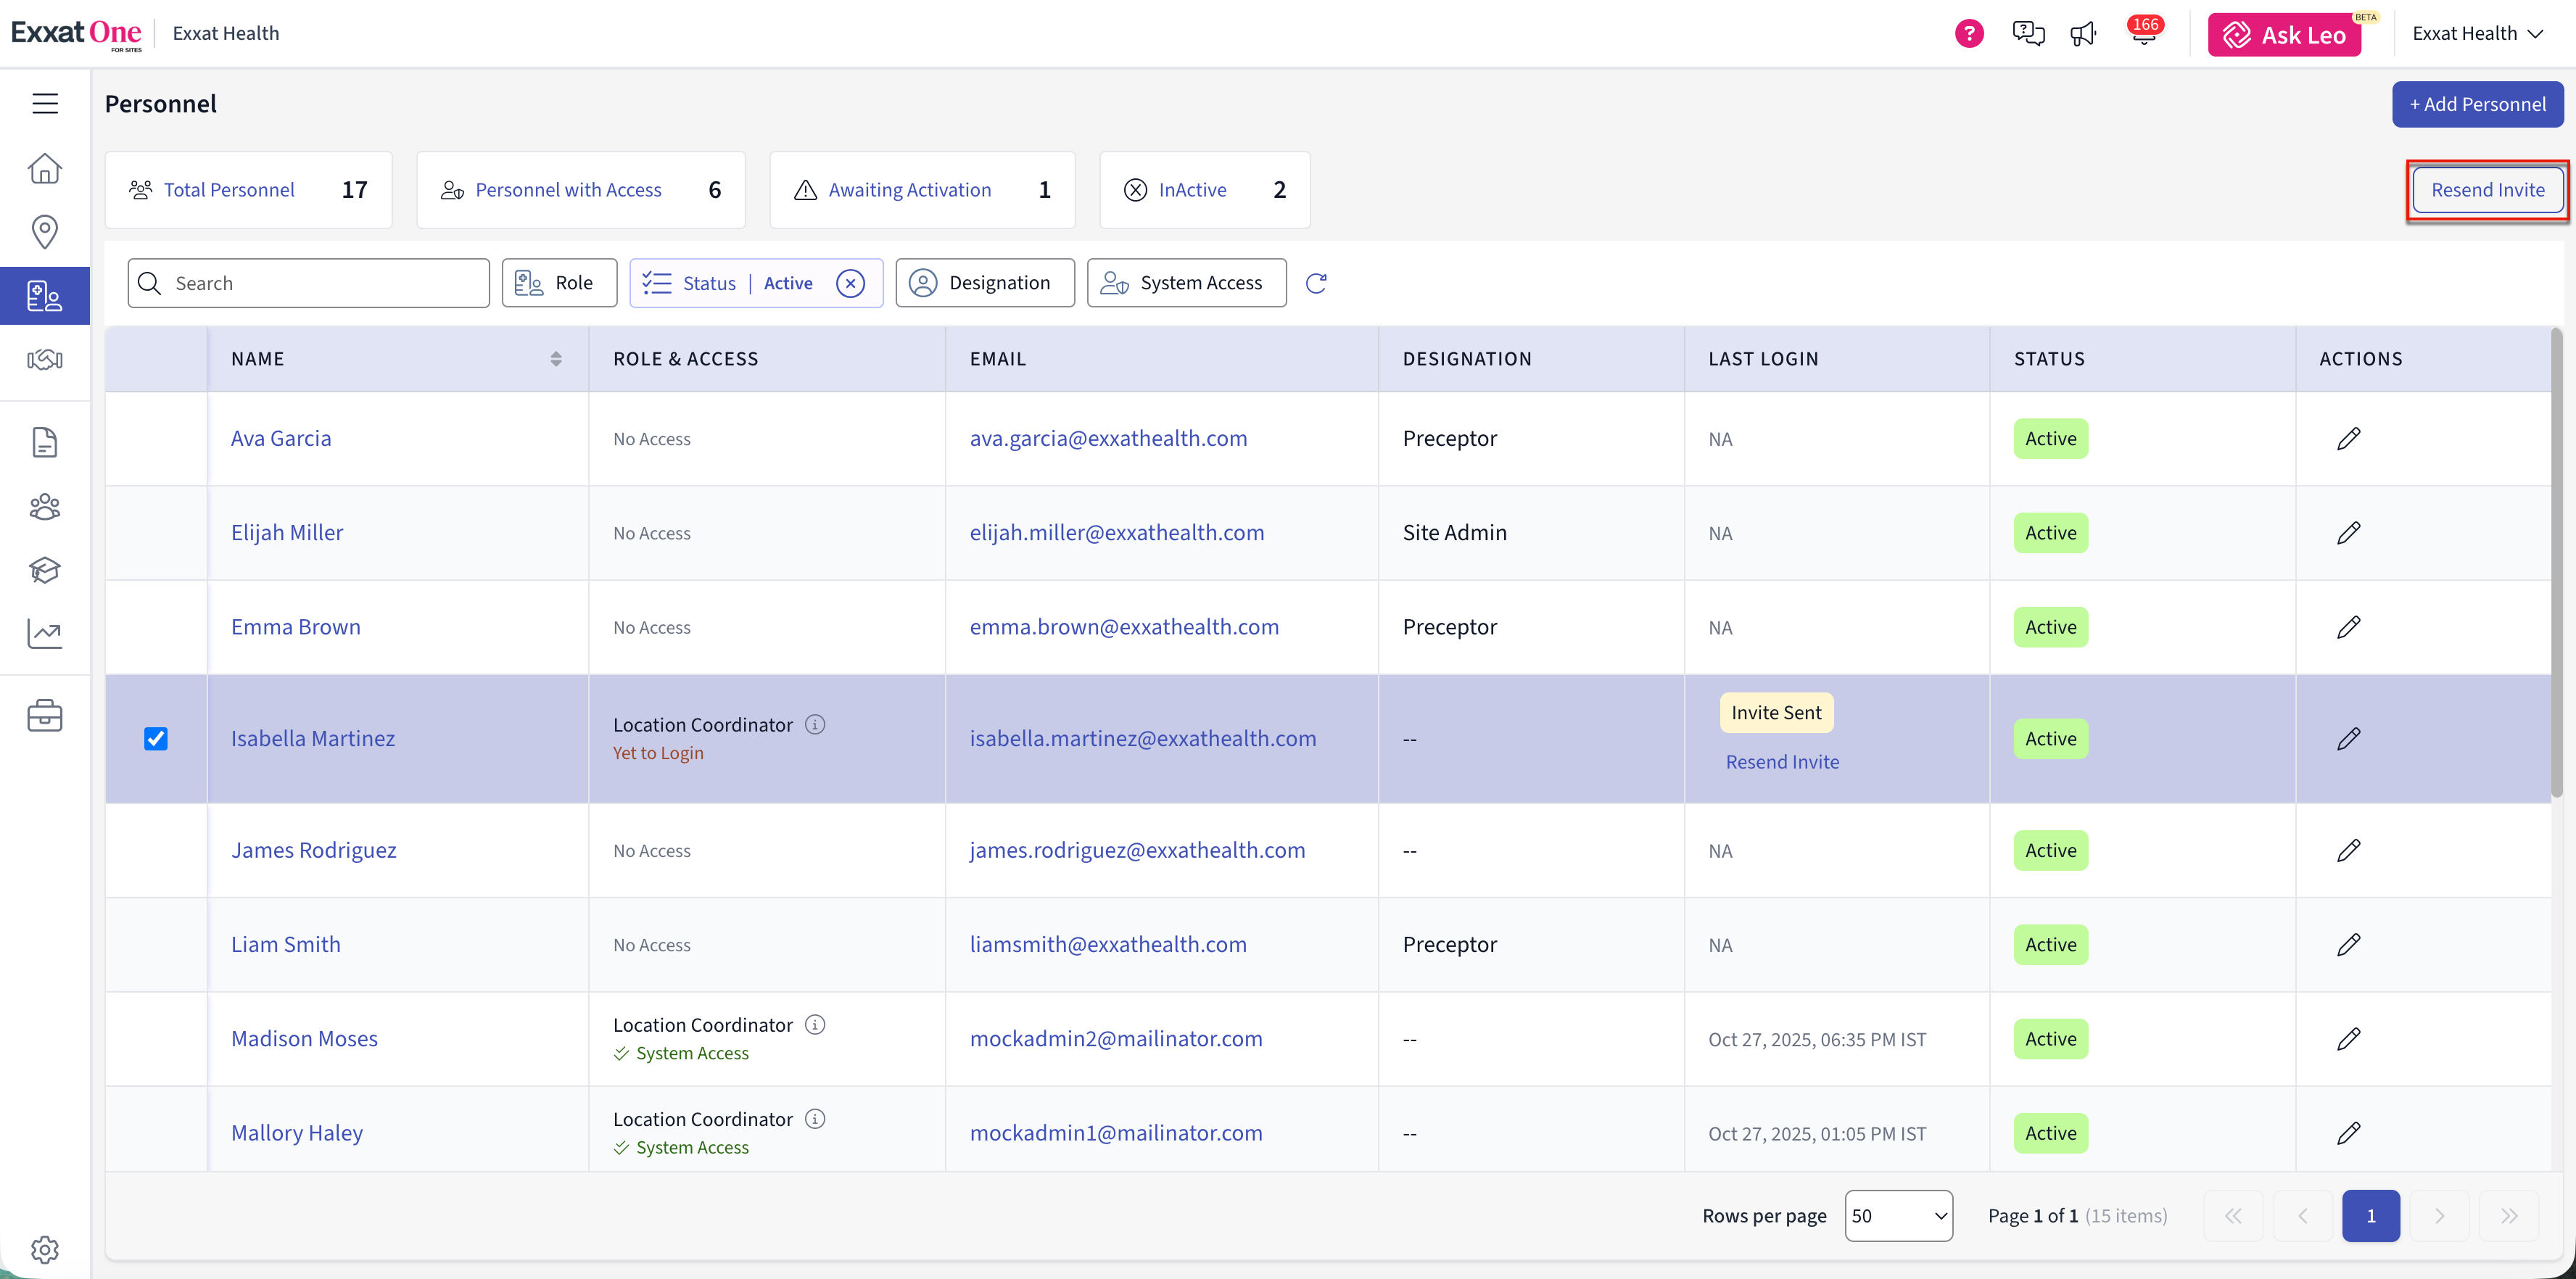Open the announcements megaphone icon

pyautogui.click(x=2083, y=35)
